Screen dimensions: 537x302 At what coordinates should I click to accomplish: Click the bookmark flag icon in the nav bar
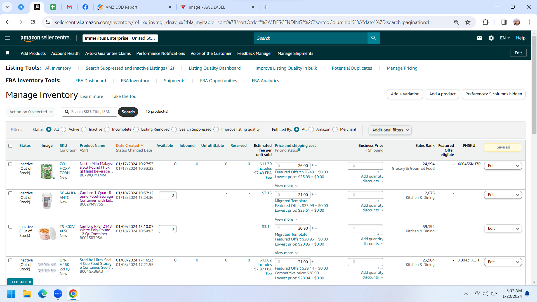click(x=8, y=53)
